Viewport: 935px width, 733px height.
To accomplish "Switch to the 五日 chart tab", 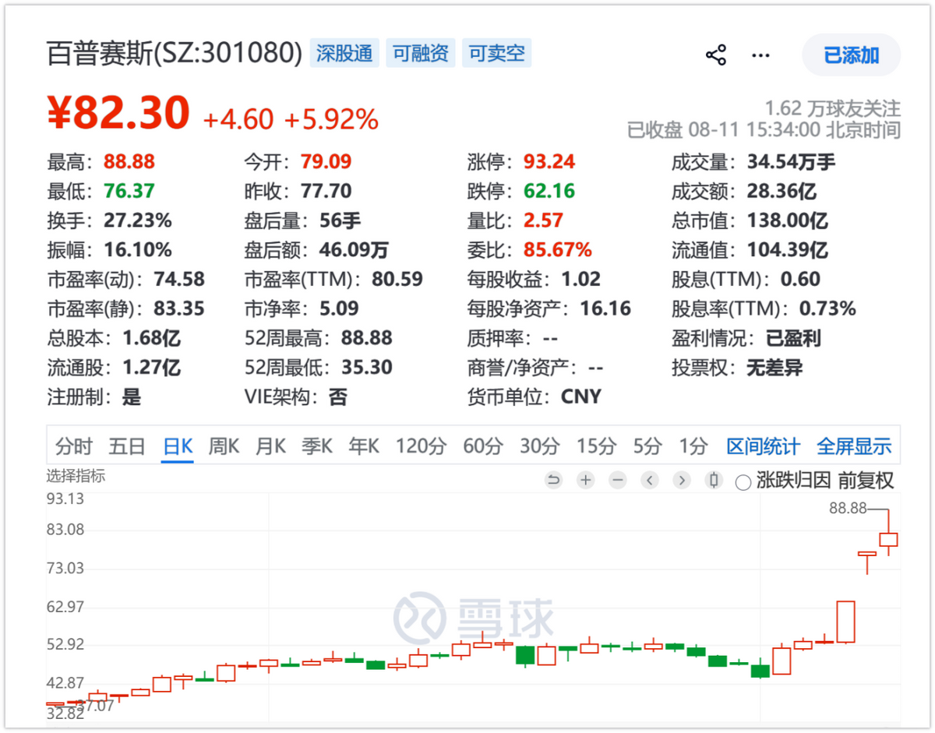I will (127, 446).
